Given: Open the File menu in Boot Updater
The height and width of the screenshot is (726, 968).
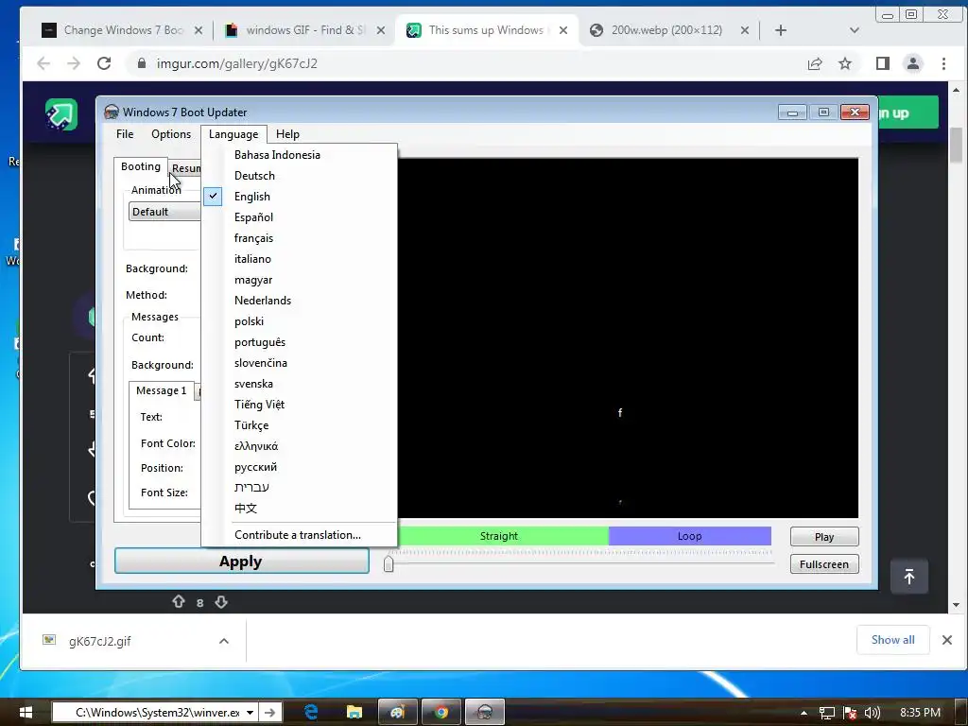Looking at the screenshot, I should (x=125, y=134).
